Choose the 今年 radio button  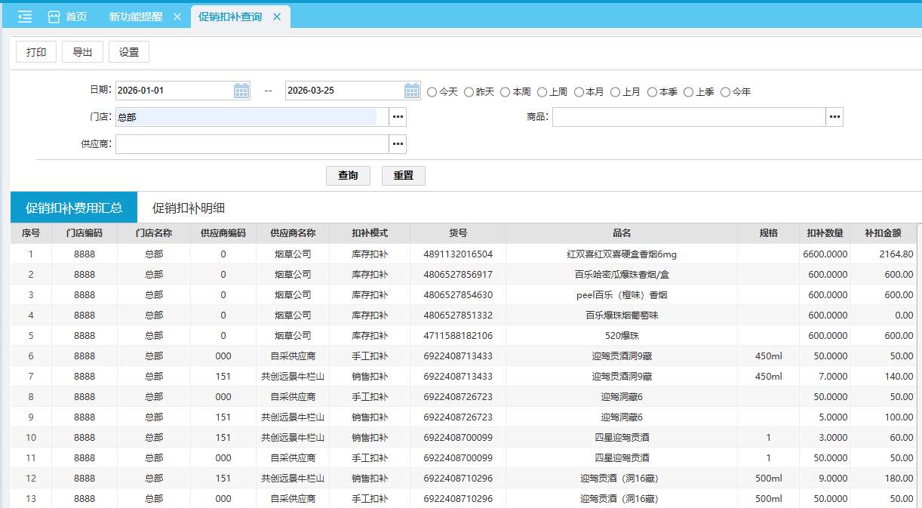point(726,92)
